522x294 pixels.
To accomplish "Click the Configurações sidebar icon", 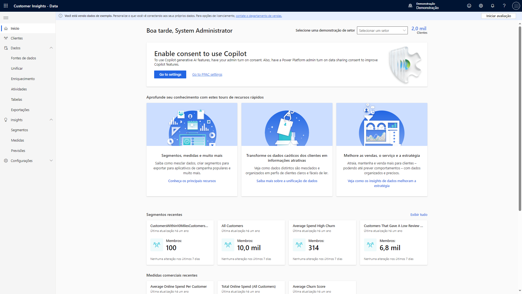I will 6,160.
